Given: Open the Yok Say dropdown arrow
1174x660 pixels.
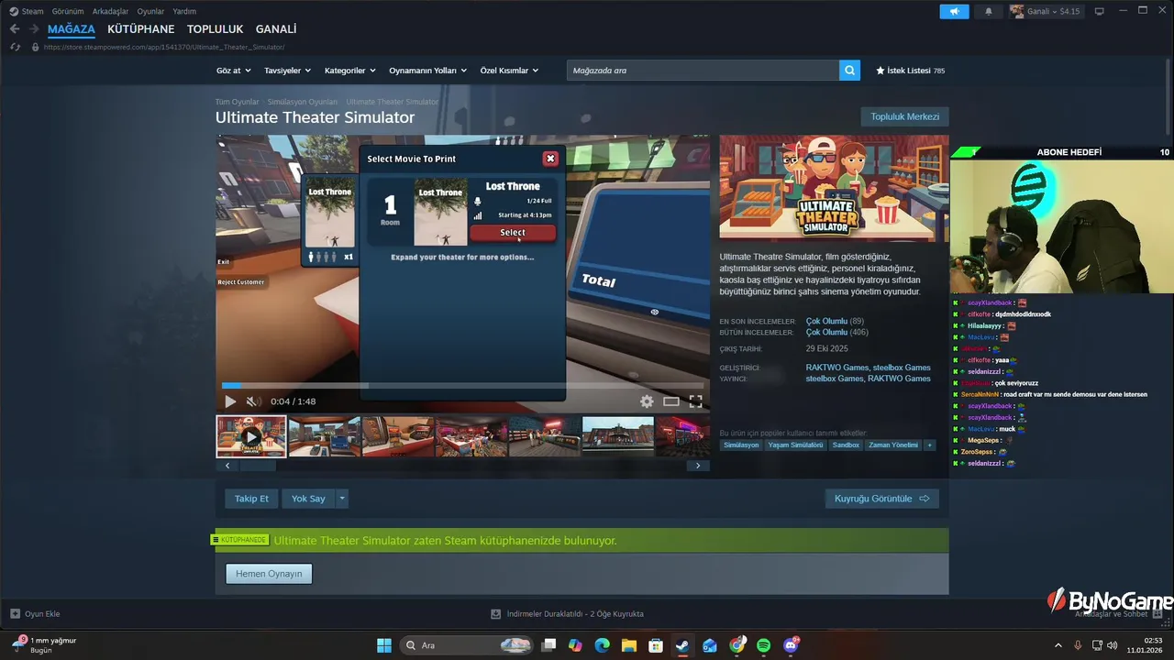Looking at the screenshot, I should pyautogui.click(x=342, y=499).
